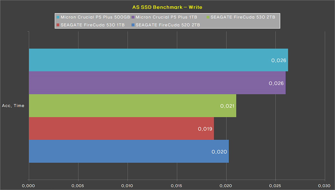Click the 0.015 x-axis tick label
Viewport: 335px width, 190px height.
click(x=177, y=186)
